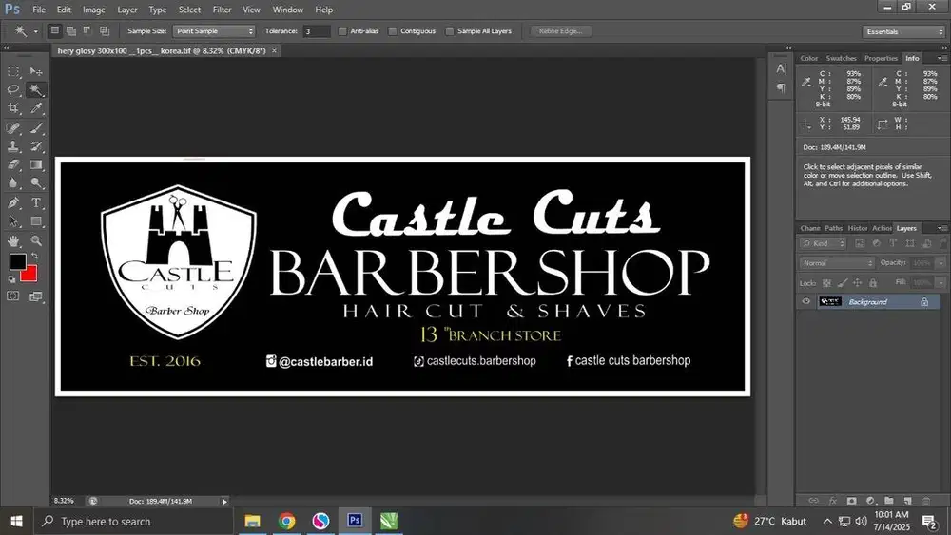The image size is (951, 535).
Task: Create a new layer
Action: click(908, 501)
